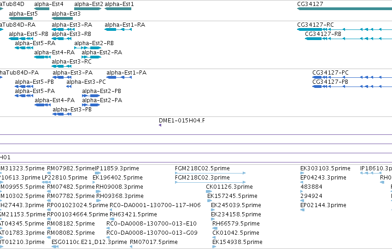Click the CG34127-PC CDS glyph
Screen dimensions: 392x249
coord(352,77)
